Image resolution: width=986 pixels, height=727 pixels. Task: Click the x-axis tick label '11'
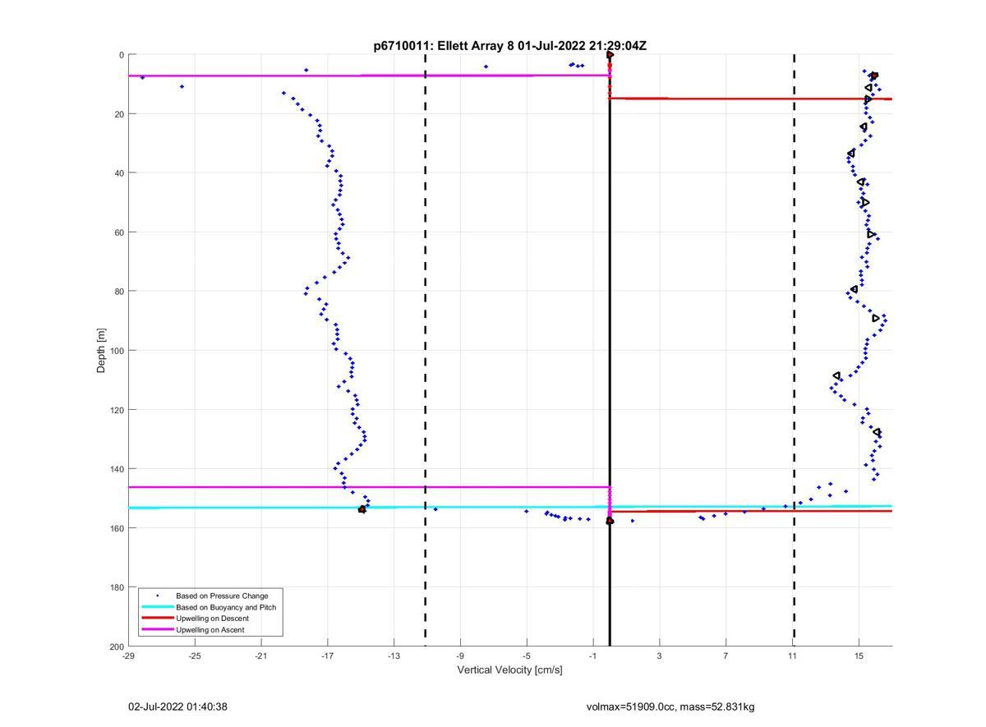pyautogui.click(x=792, y=656)
